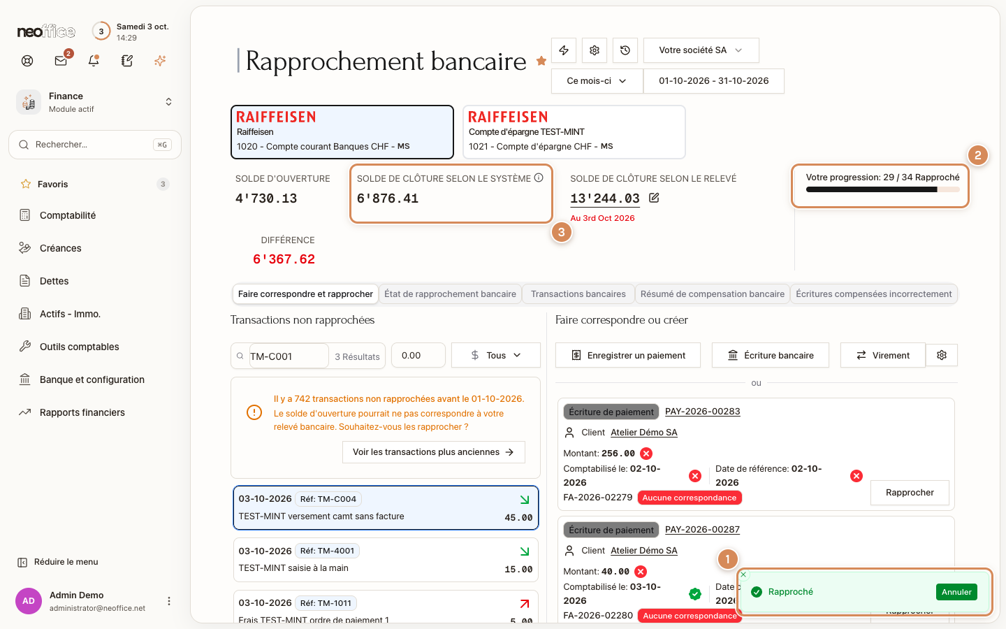Dismiss the Rapproché toast notification
This screenshot has height=629, width=1006.
[743, 574]
